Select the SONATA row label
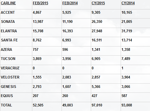The height and width of the screenshot is (111, 150). [8, 22]
